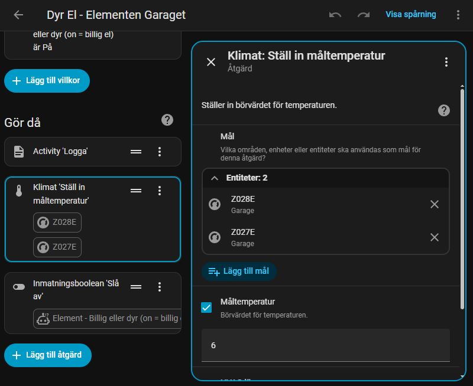Click help icon next to Gör då

coord(167,120)
